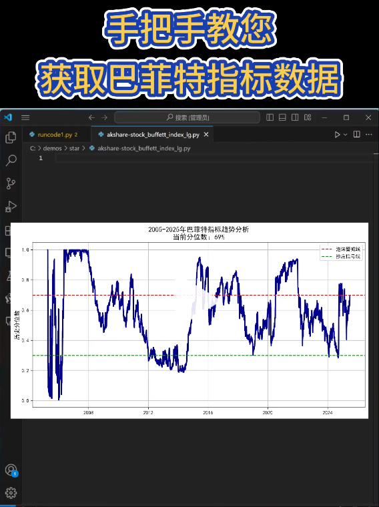This screenshot has height=507, width=379.
Task: Toggle the primary side bar visibility
Action: point(270,117)
